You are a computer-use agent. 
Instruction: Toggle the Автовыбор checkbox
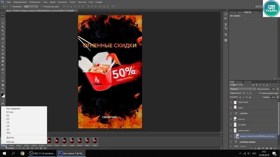[x=11, y=7]
